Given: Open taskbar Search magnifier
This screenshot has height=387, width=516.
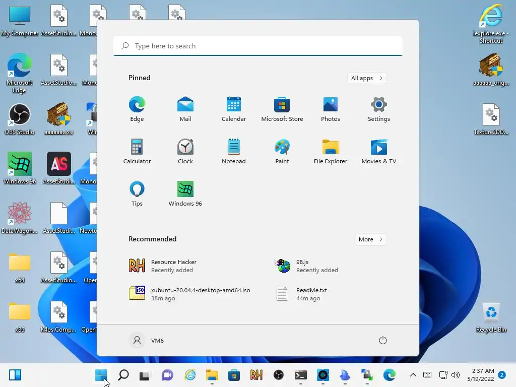Looking at the screenshot, I should [x=123, y=375].
